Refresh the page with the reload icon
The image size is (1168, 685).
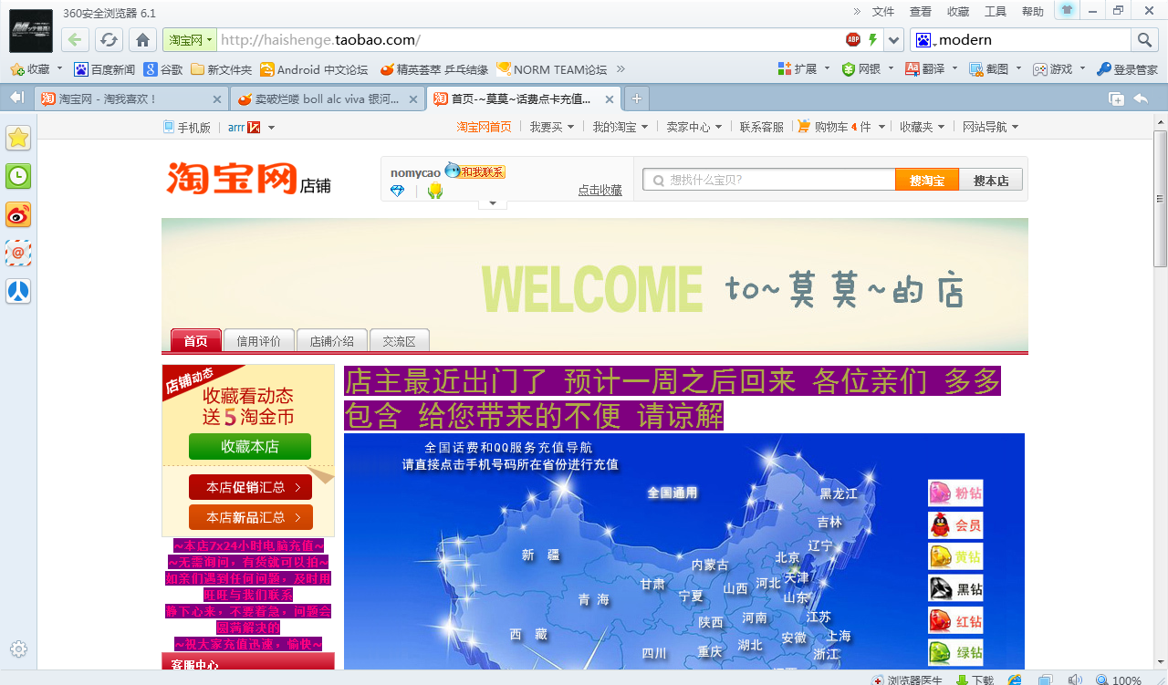point(109,40)
